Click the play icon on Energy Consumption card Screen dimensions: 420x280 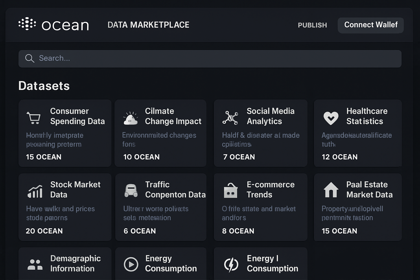[x=131, y=264]
